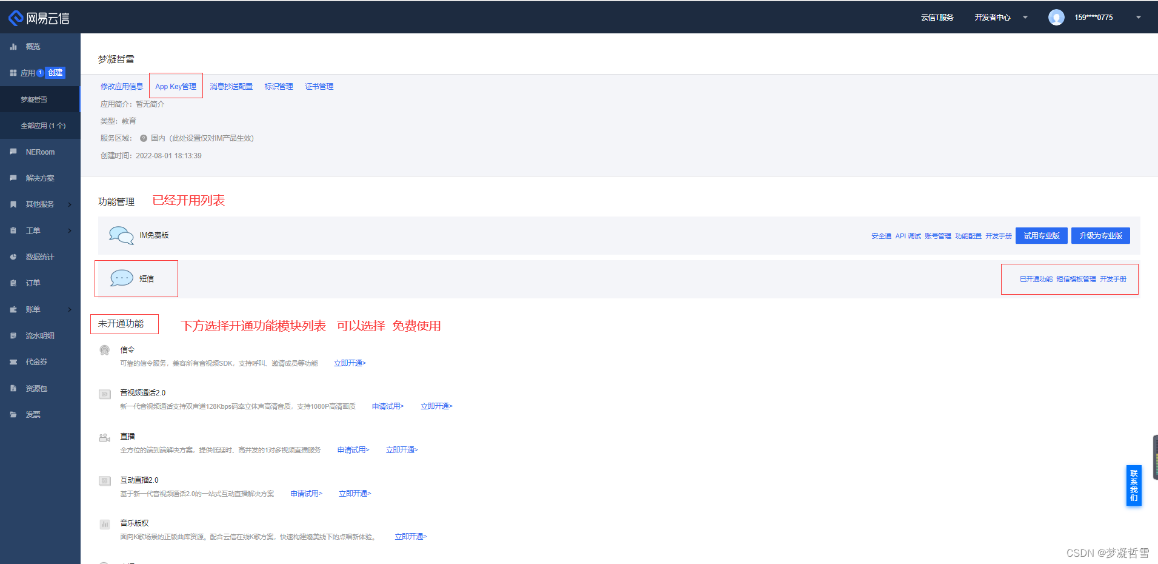
Task: Select 梦凝哲雪 app in sidebar
Action: click(x=40, y=99)
